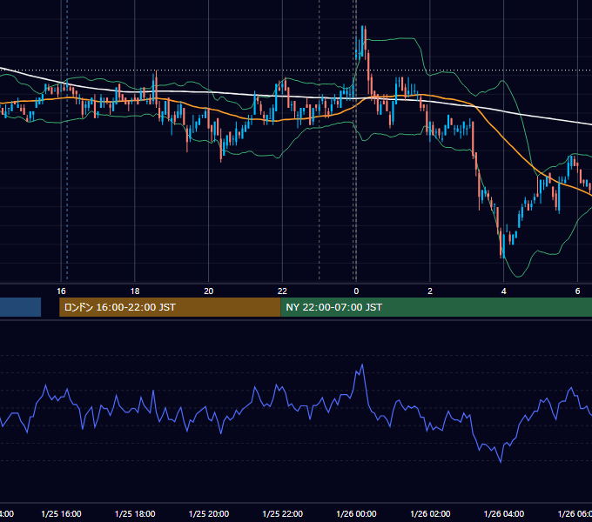Click the 1/26 04:00 date label

[x=504, y=513]
